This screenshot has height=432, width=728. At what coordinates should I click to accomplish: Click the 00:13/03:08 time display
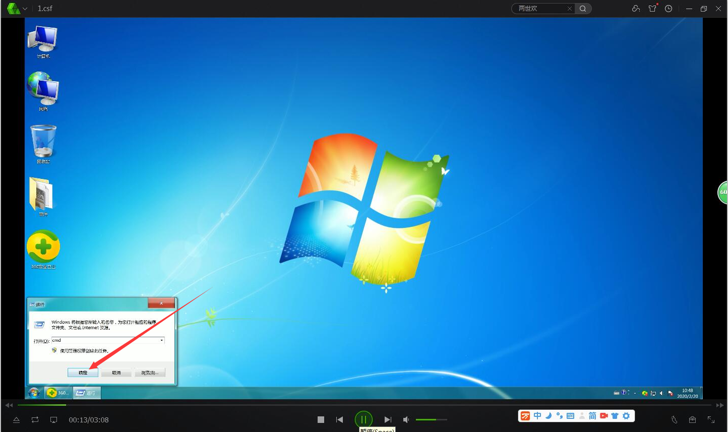[x=89, y=420]
